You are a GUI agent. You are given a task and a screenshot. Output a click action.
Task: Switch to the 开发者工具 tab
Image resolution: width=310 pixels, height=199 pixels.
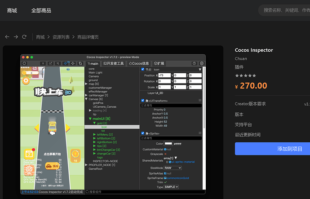(x=114, y=63)
